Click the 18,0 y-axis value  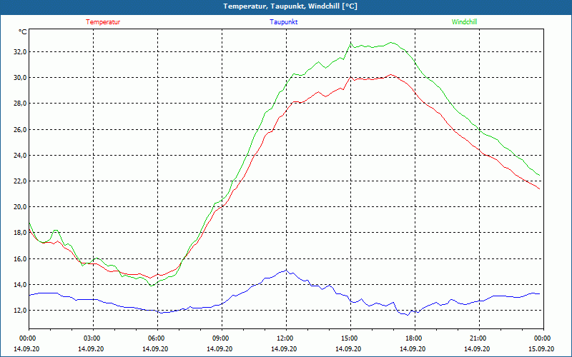20,233
